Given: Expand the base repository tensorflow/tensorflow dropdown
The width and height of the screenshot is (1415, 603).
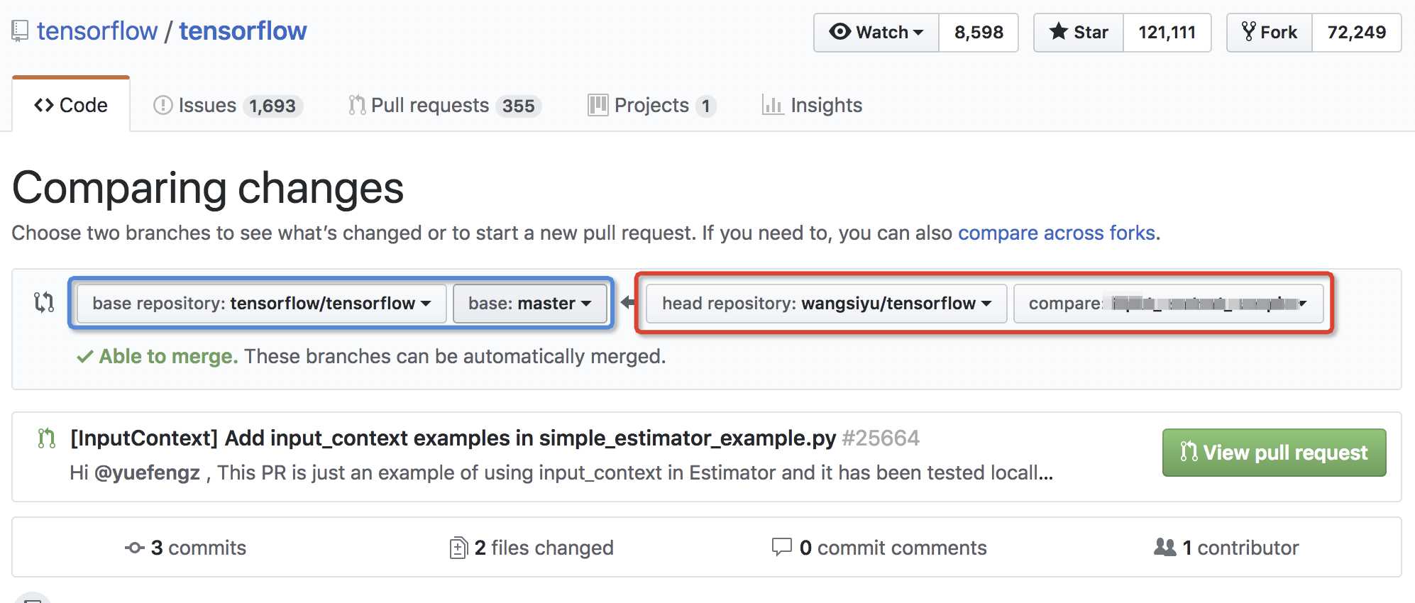Looking at the screenshot, I should coord(262,304).
